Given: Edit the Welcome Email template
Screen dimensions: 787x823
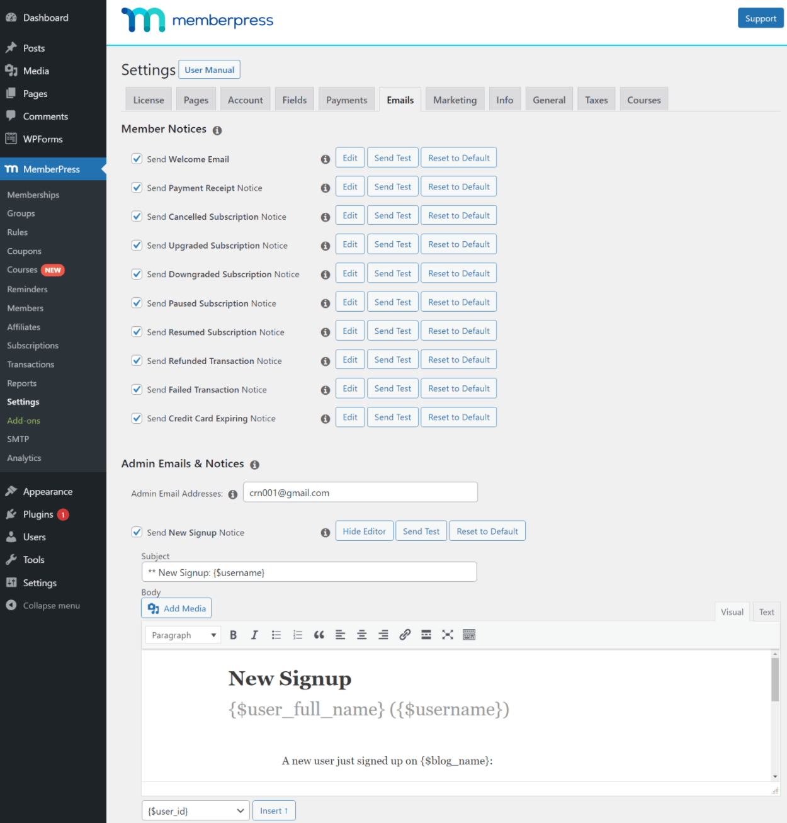Looking at the screenshot, I should pyautogui.click(x=350, y=158).
